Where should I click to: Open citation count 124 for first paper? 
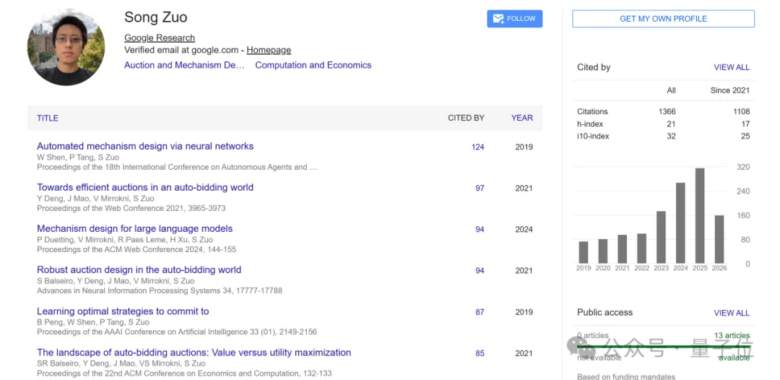477,147
